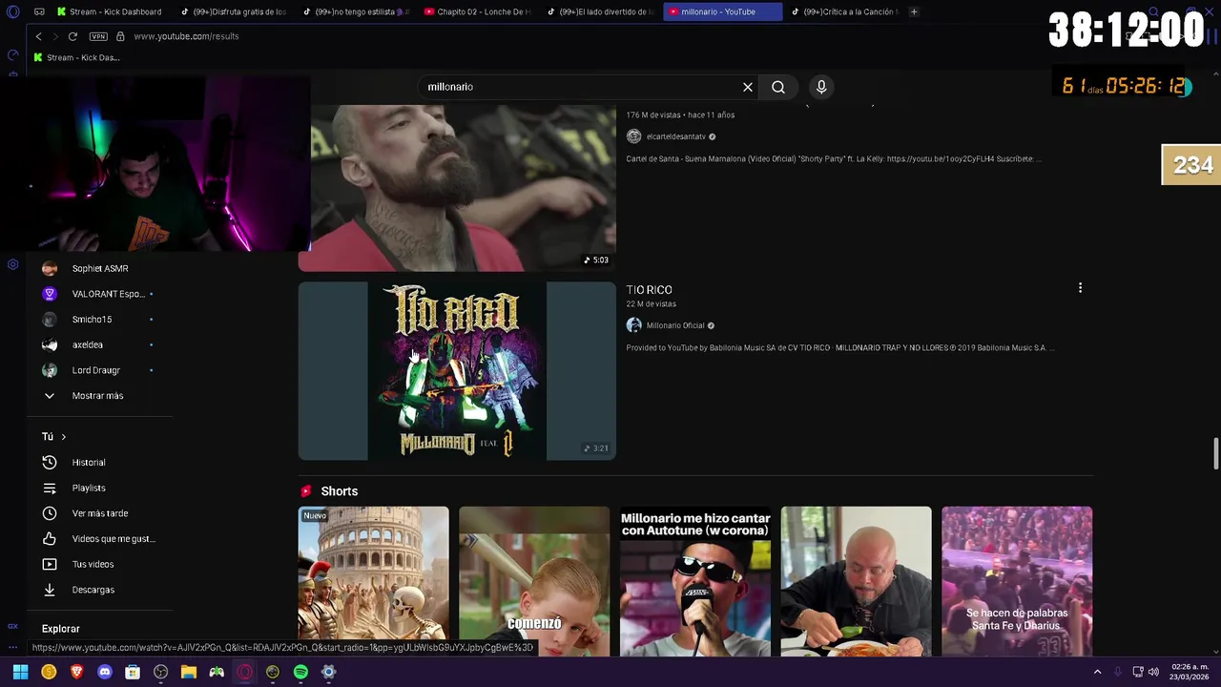Toggle the VPN badge in address bar
1221x687 pixels.
pos(98,36)
